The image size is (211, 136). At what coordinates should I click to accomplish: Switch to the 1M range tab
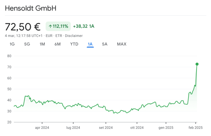point(42,44)
